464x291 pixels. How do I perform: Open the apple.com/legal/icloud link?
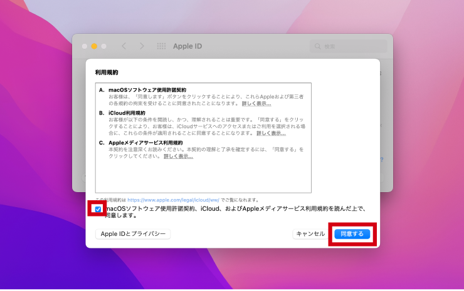pyautogui.click(x=174, y=200)
